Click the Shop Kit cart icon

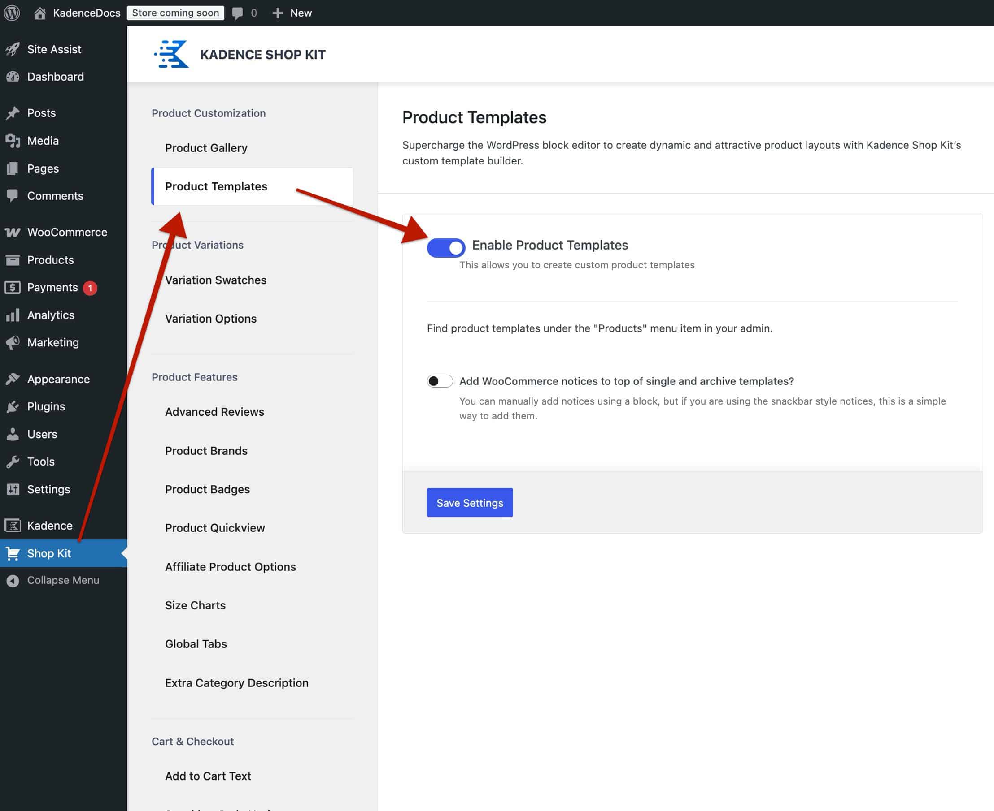click(x=13, y=553)
